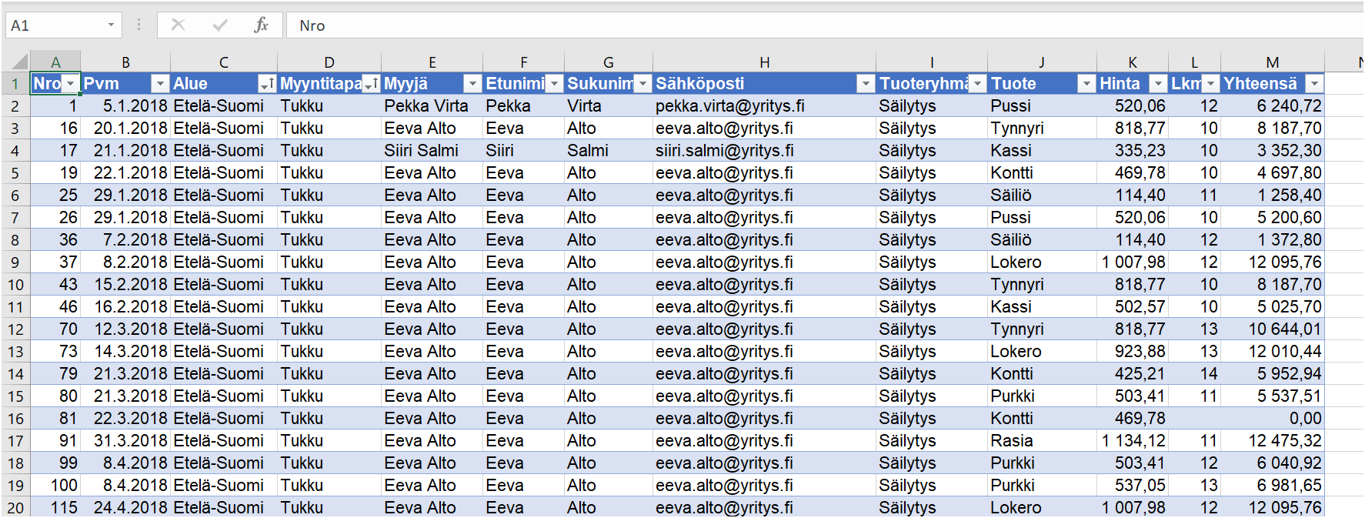Open the Tuoteryhmä column filter dropdown
1365x518 pixels.
point(977,84)
